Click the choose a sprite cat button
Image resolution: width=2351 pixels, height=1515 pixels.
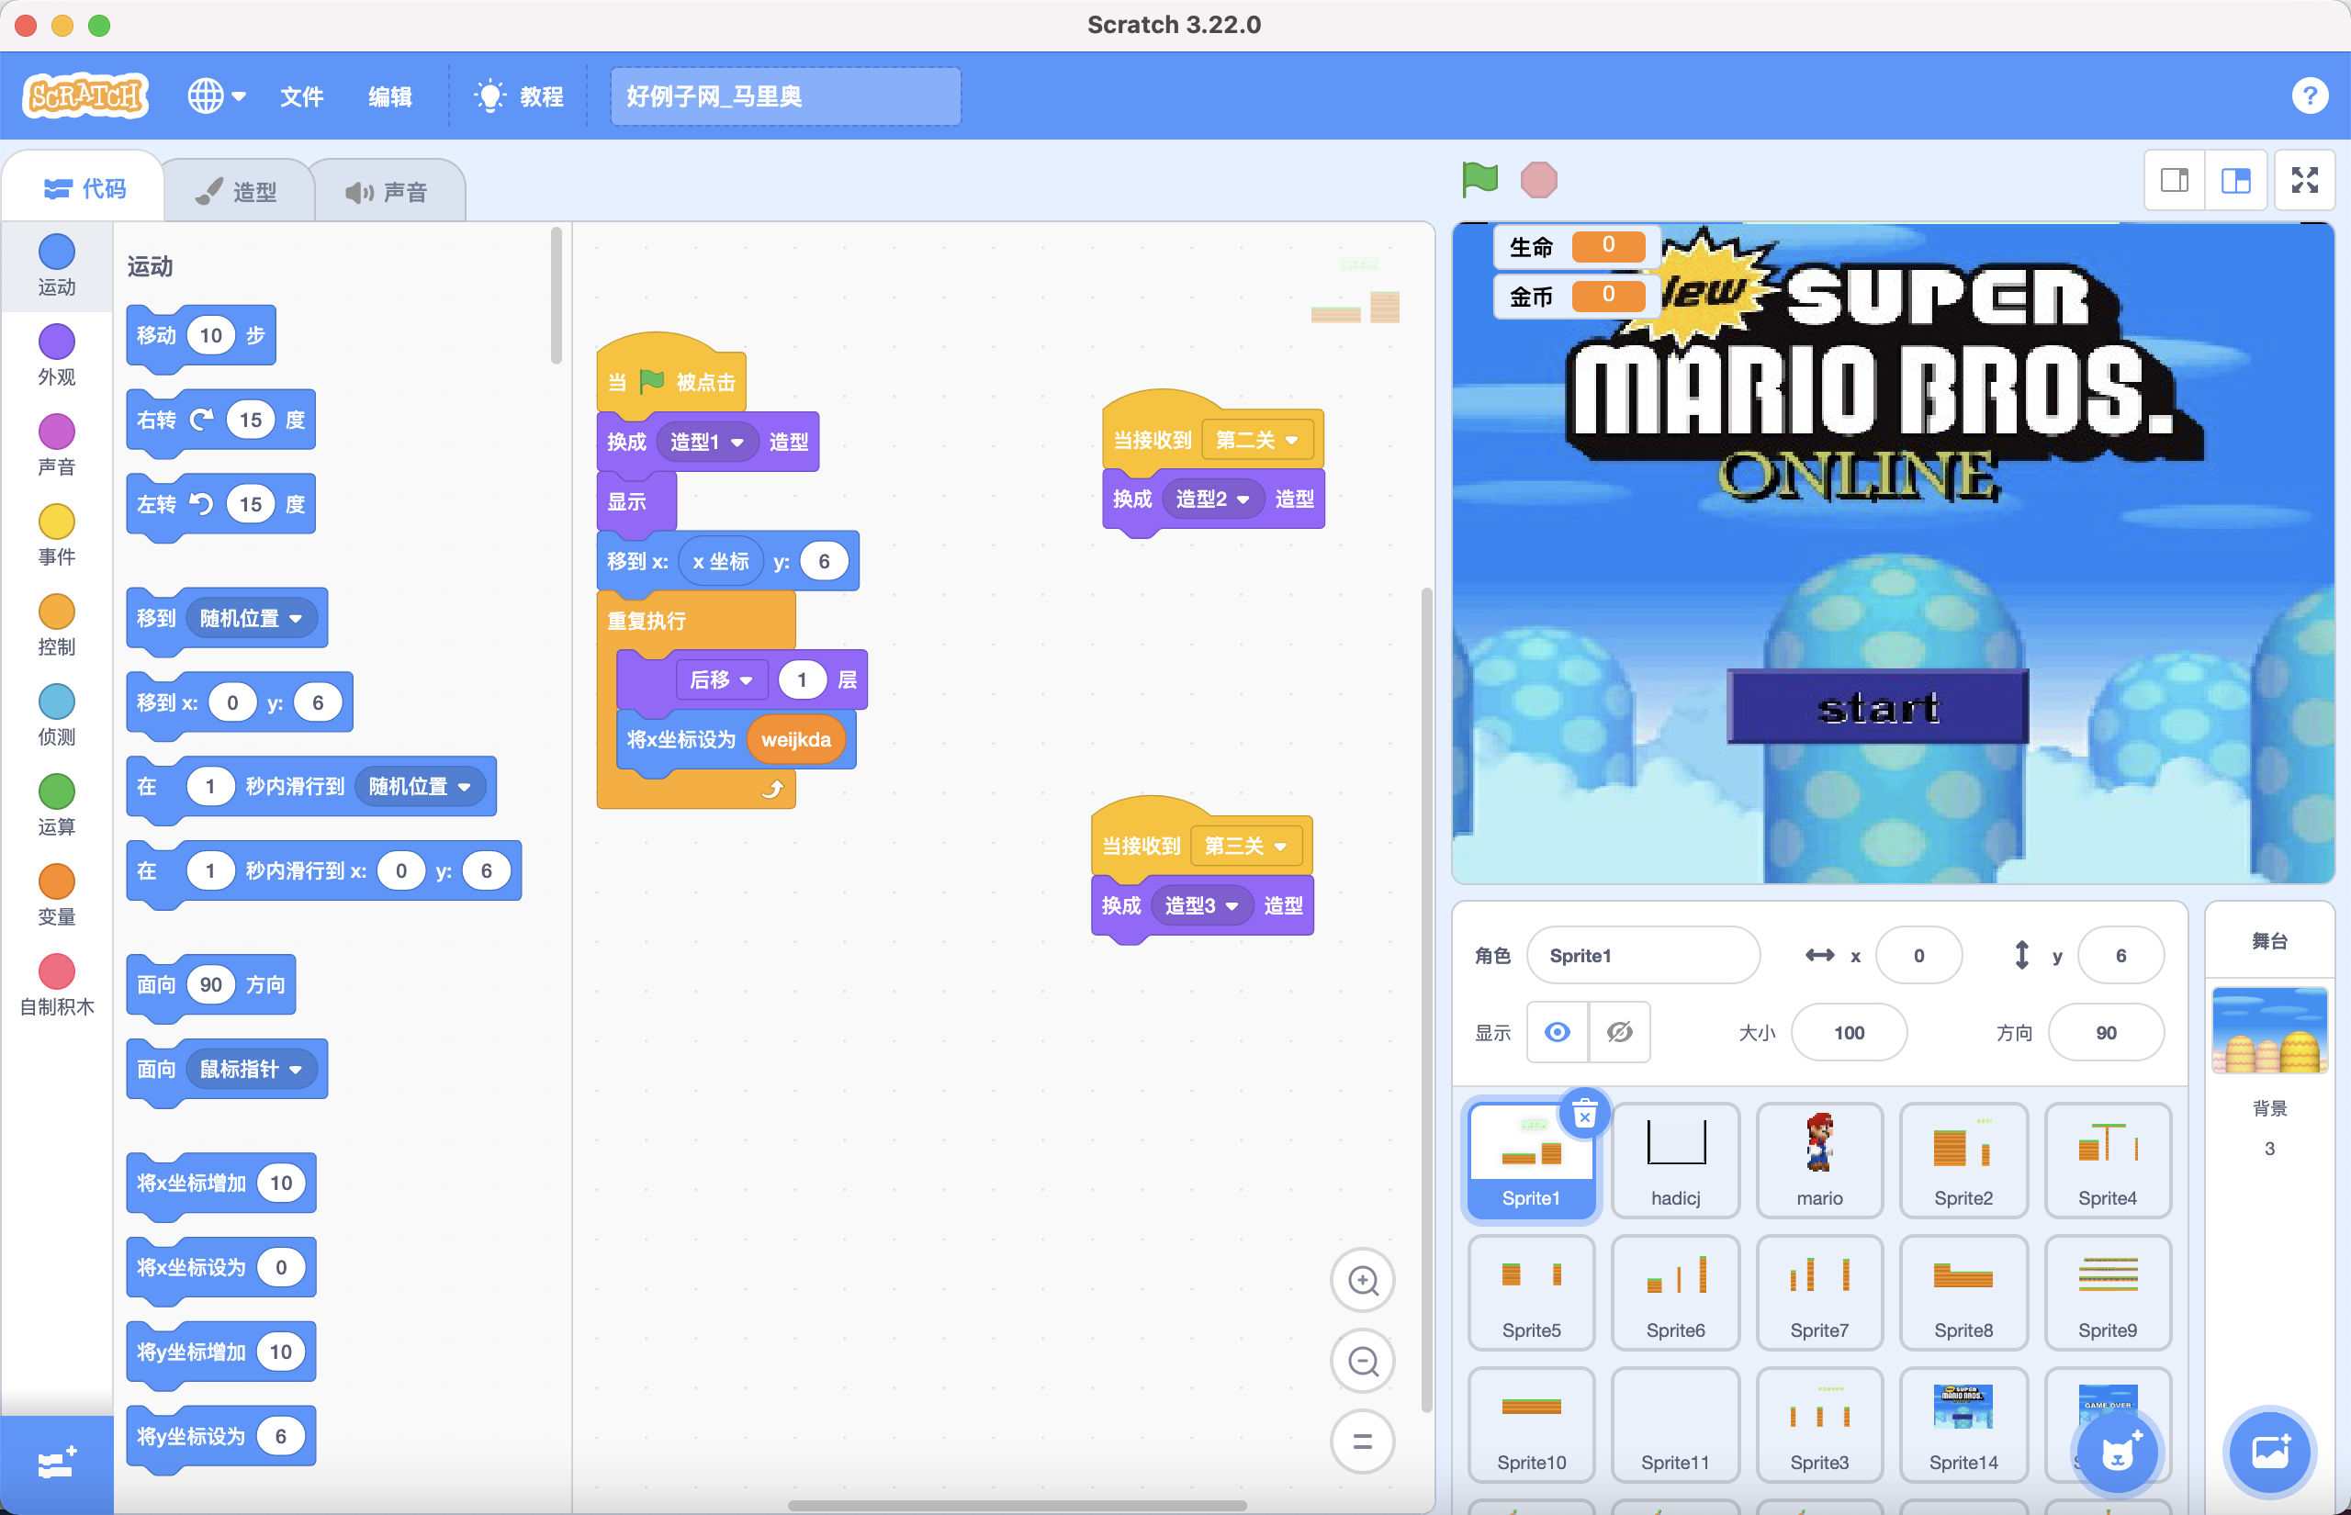pos(2117,1452)
